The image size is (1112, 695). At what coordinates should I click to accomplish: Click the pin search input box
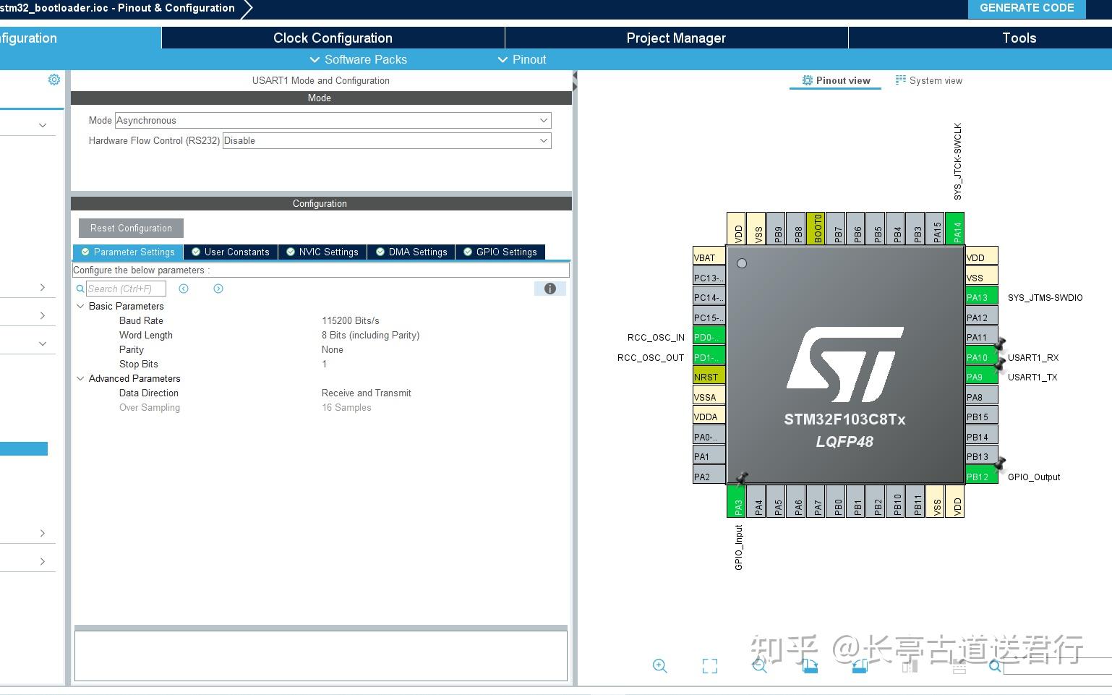click(1057, 666)
